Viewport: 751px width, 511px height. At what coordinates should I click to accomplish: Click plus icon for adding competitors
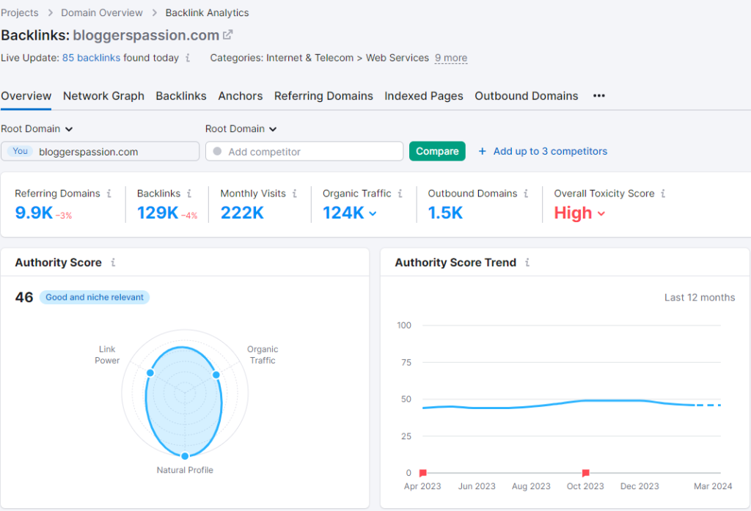tap(483, 151)
